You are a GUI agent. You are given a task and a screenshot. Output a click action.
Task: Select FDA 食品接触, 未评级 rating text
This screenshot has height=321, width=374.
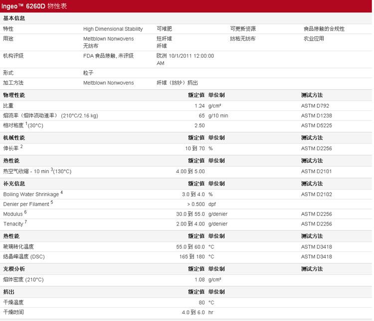click(x=108, y=56)
